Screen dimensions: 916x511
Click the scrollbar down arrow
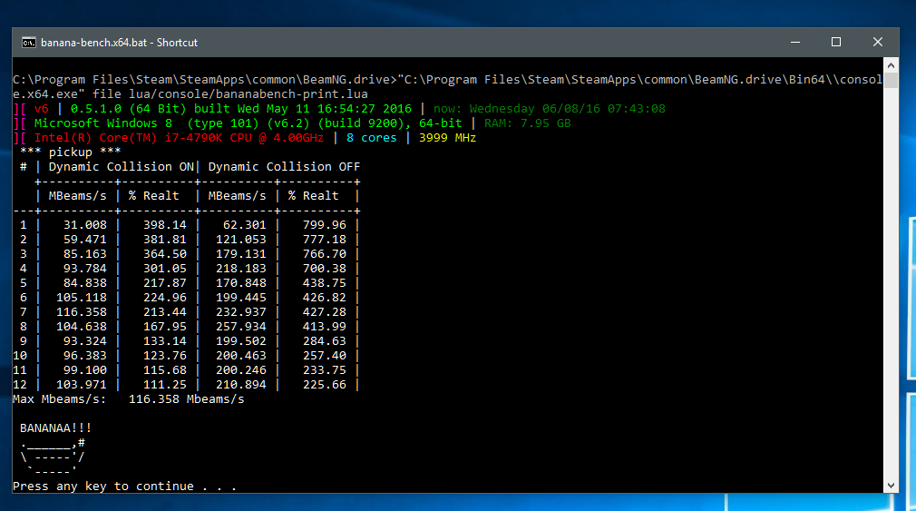[x=891, y=486]
